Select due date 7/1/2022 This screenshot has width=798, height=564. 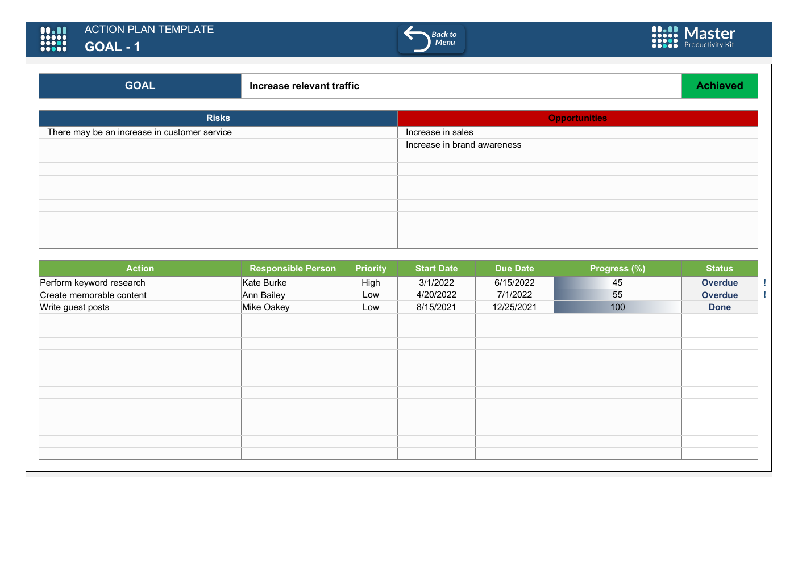(514, 295)
